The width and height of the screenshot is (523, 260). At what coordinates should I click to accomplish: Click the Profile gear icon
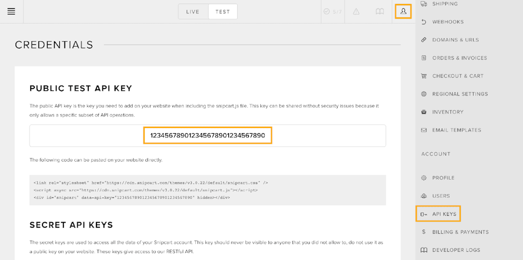point(424,178)
